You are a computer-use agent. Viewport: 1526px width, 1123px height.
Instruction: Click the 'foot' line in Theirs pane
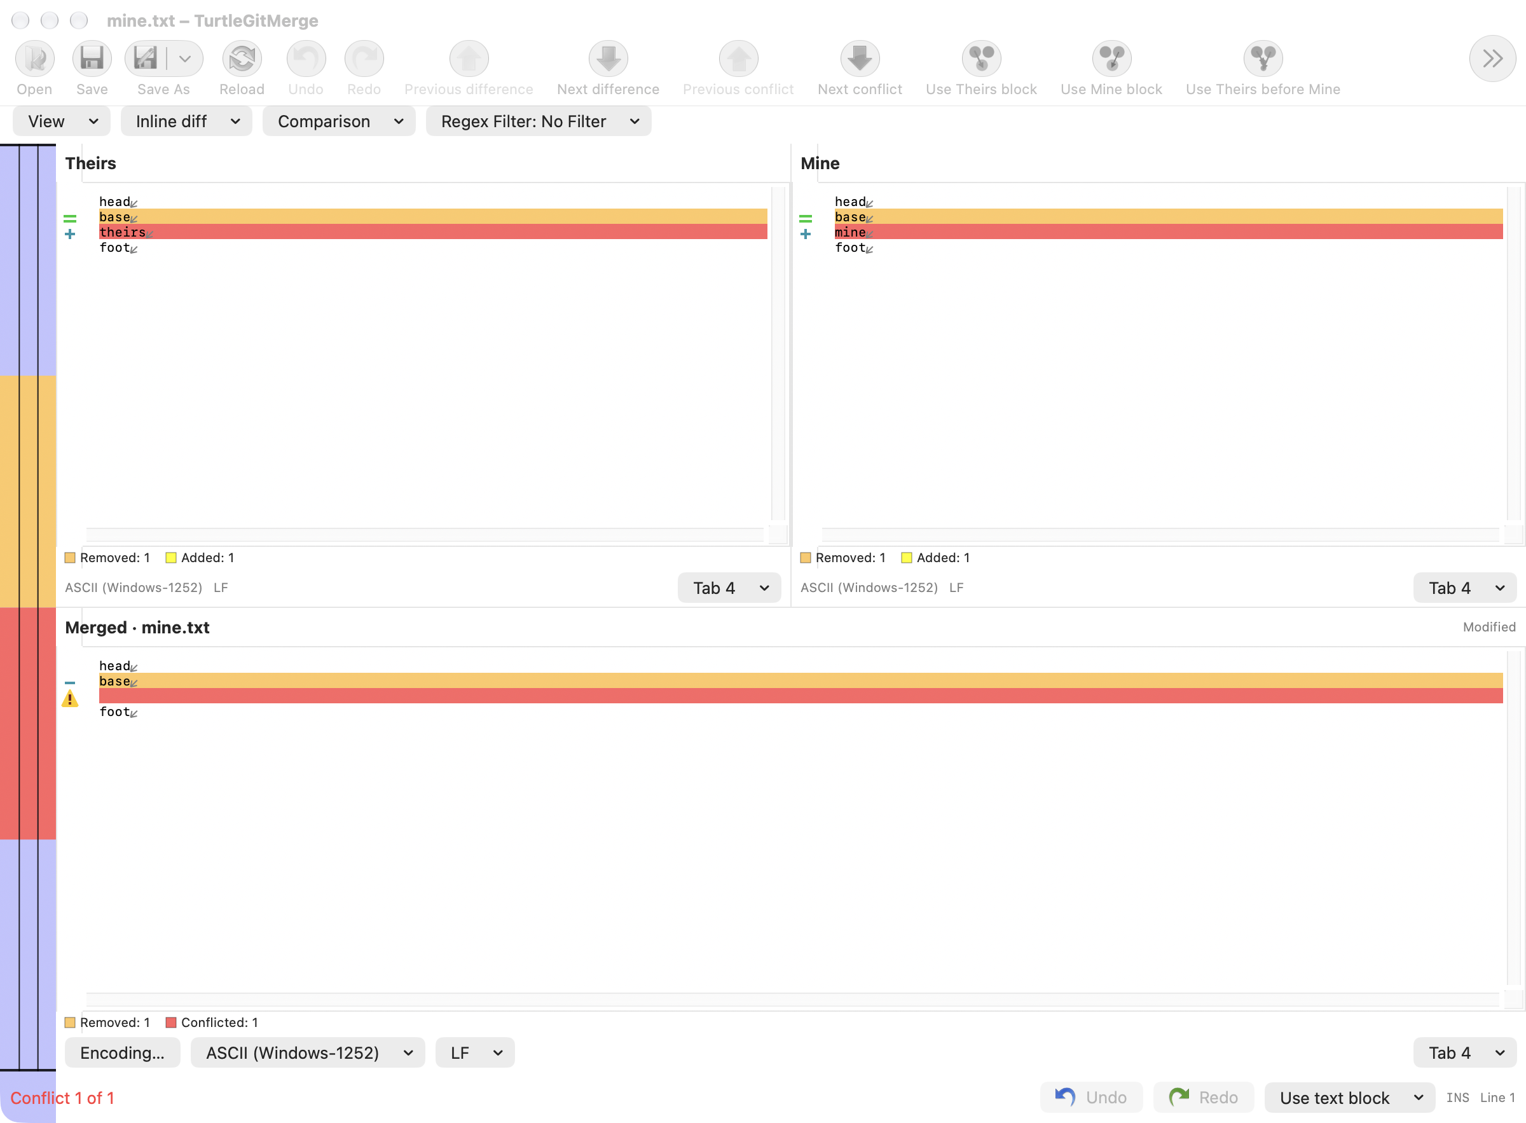coord(433,247)
